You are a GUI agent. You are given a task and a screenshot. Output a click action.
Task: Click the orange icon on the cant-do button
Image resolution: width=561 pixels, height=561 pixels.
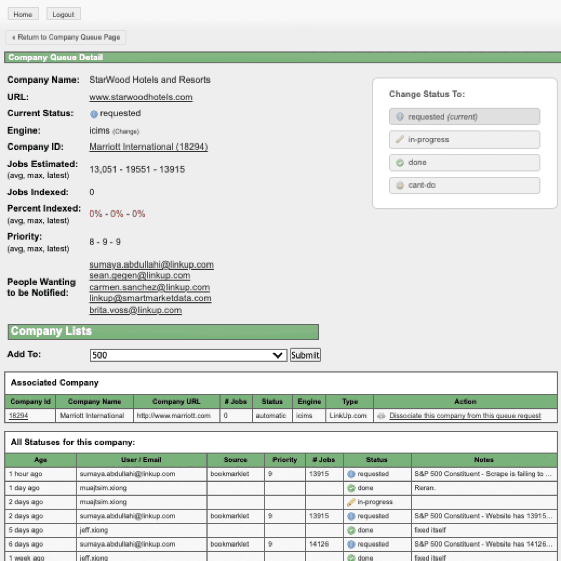tap(400, 185)
